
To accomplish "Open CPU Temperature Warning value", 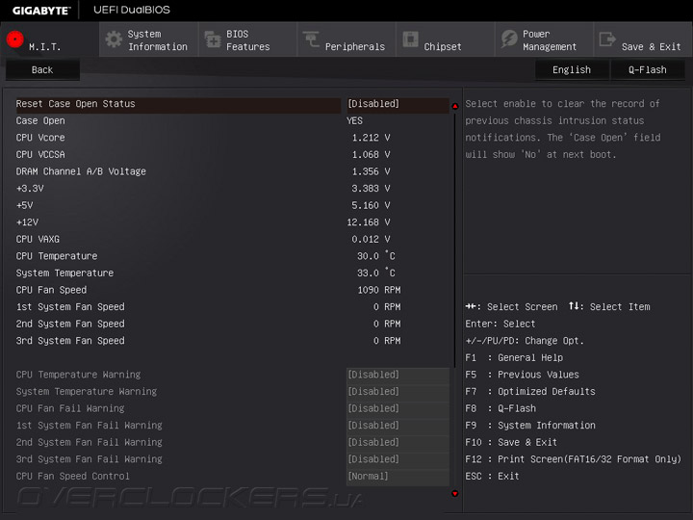I will click(x=397, y=375).
